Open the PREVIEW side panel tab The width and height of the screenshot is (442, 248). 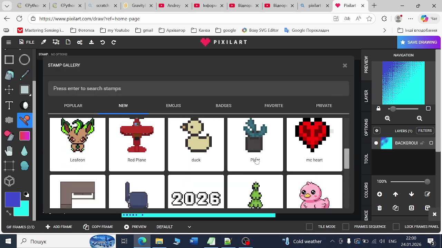click(x=366, y=64)
